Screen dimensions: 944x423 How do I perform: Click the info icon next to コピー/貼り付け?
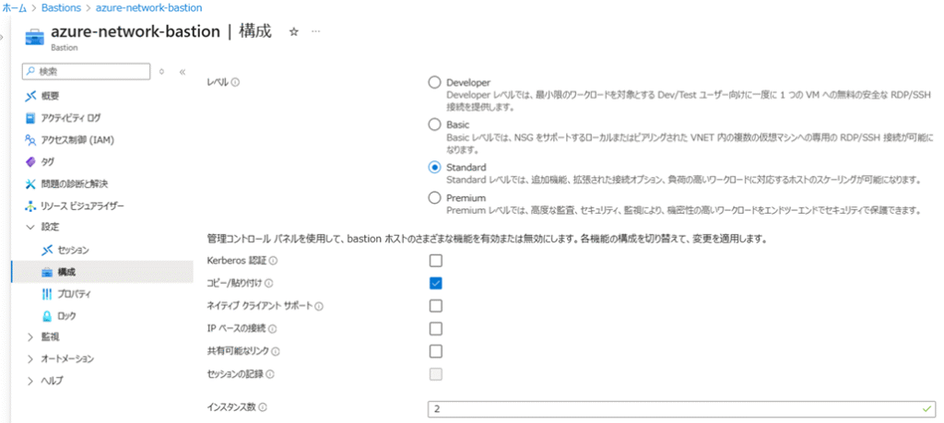268,284
